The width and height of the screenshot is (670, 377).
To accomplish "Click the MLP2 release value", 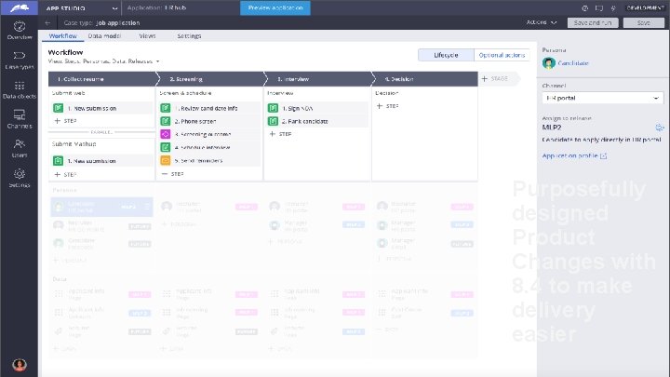I will [552, 128].
